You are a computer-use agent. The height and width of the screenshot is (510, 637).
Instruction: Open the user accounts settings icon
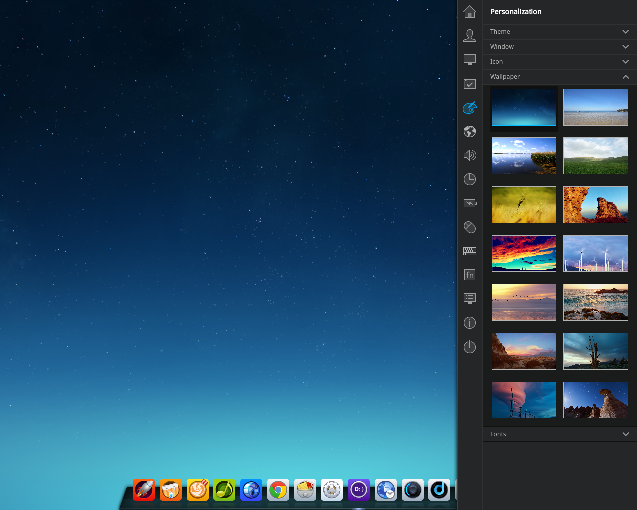(470, 35)
